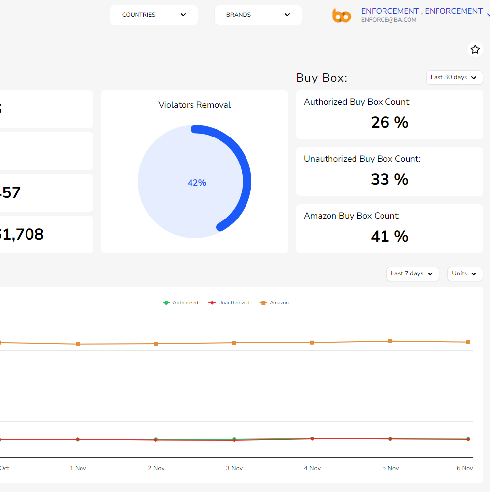
Task: Click the Authorized data point at 4 Nov
Action: click(312, 438)
